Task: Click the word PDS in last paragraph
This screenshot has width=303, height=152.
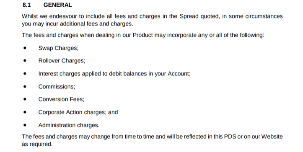Action: 230,137
